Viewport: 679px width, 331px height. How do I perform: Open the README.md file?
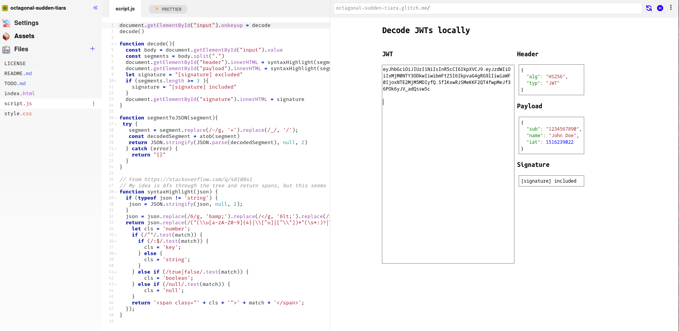click(18, 73)
